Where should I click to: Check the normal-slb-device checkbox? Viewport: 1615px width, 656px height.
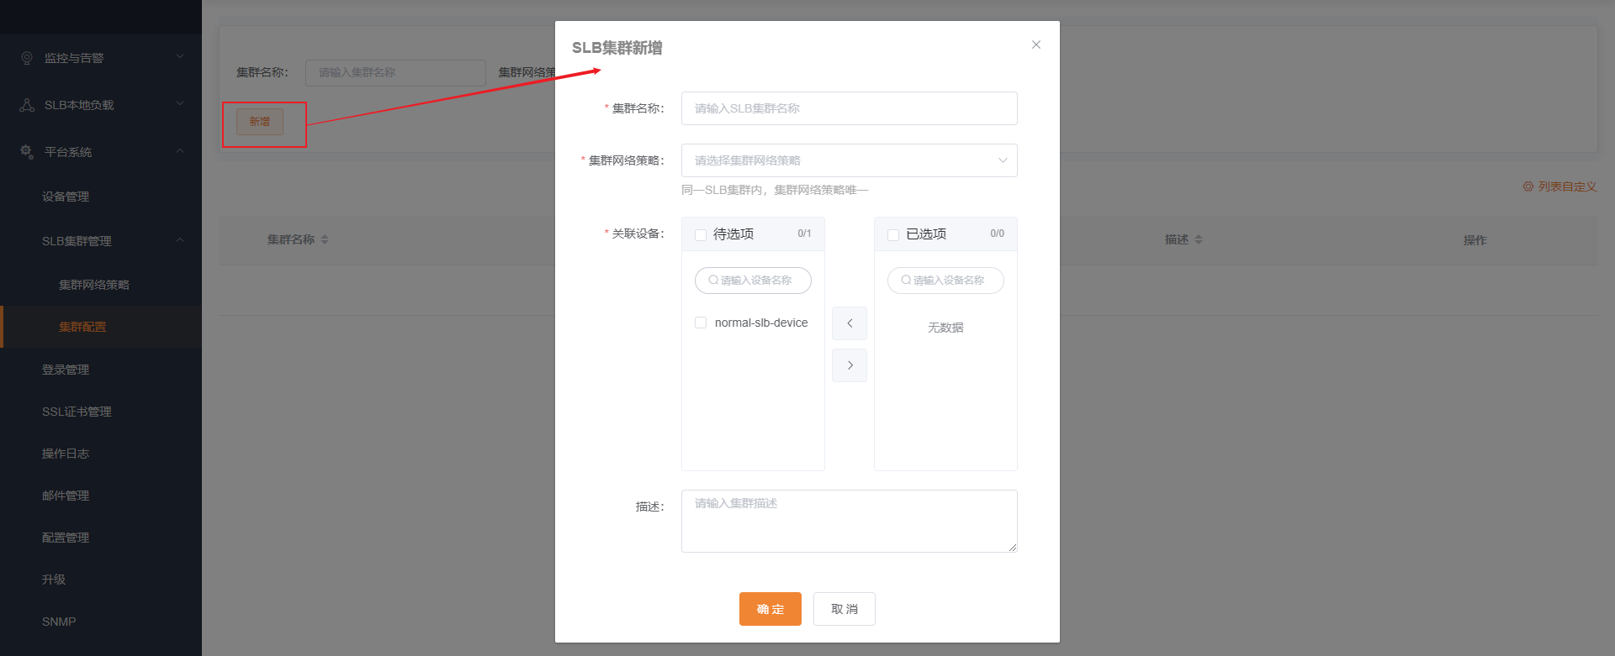(701, 323)
